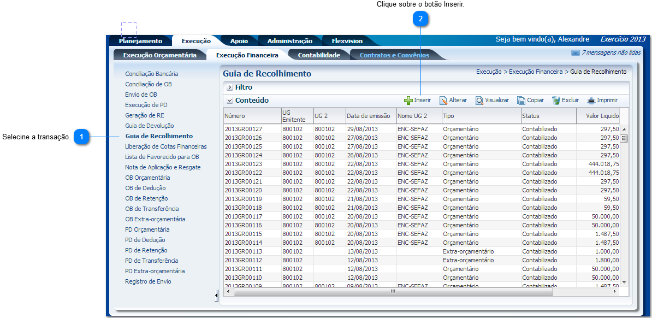Select row 2013GR00127 in the table
The width and height of the screenshot is (652, 318).
pos(244,129)
